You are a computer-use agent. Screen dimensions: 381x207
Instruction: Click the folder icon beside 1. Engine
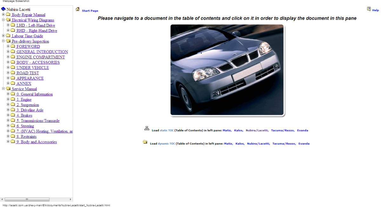pyautogui.click(x=13, y=99)
